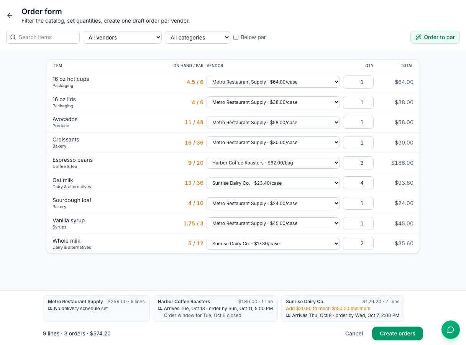Open vendor dropdown for 16 oz lids
Viewport: 466px width, 345px height.
coord(273,102)
